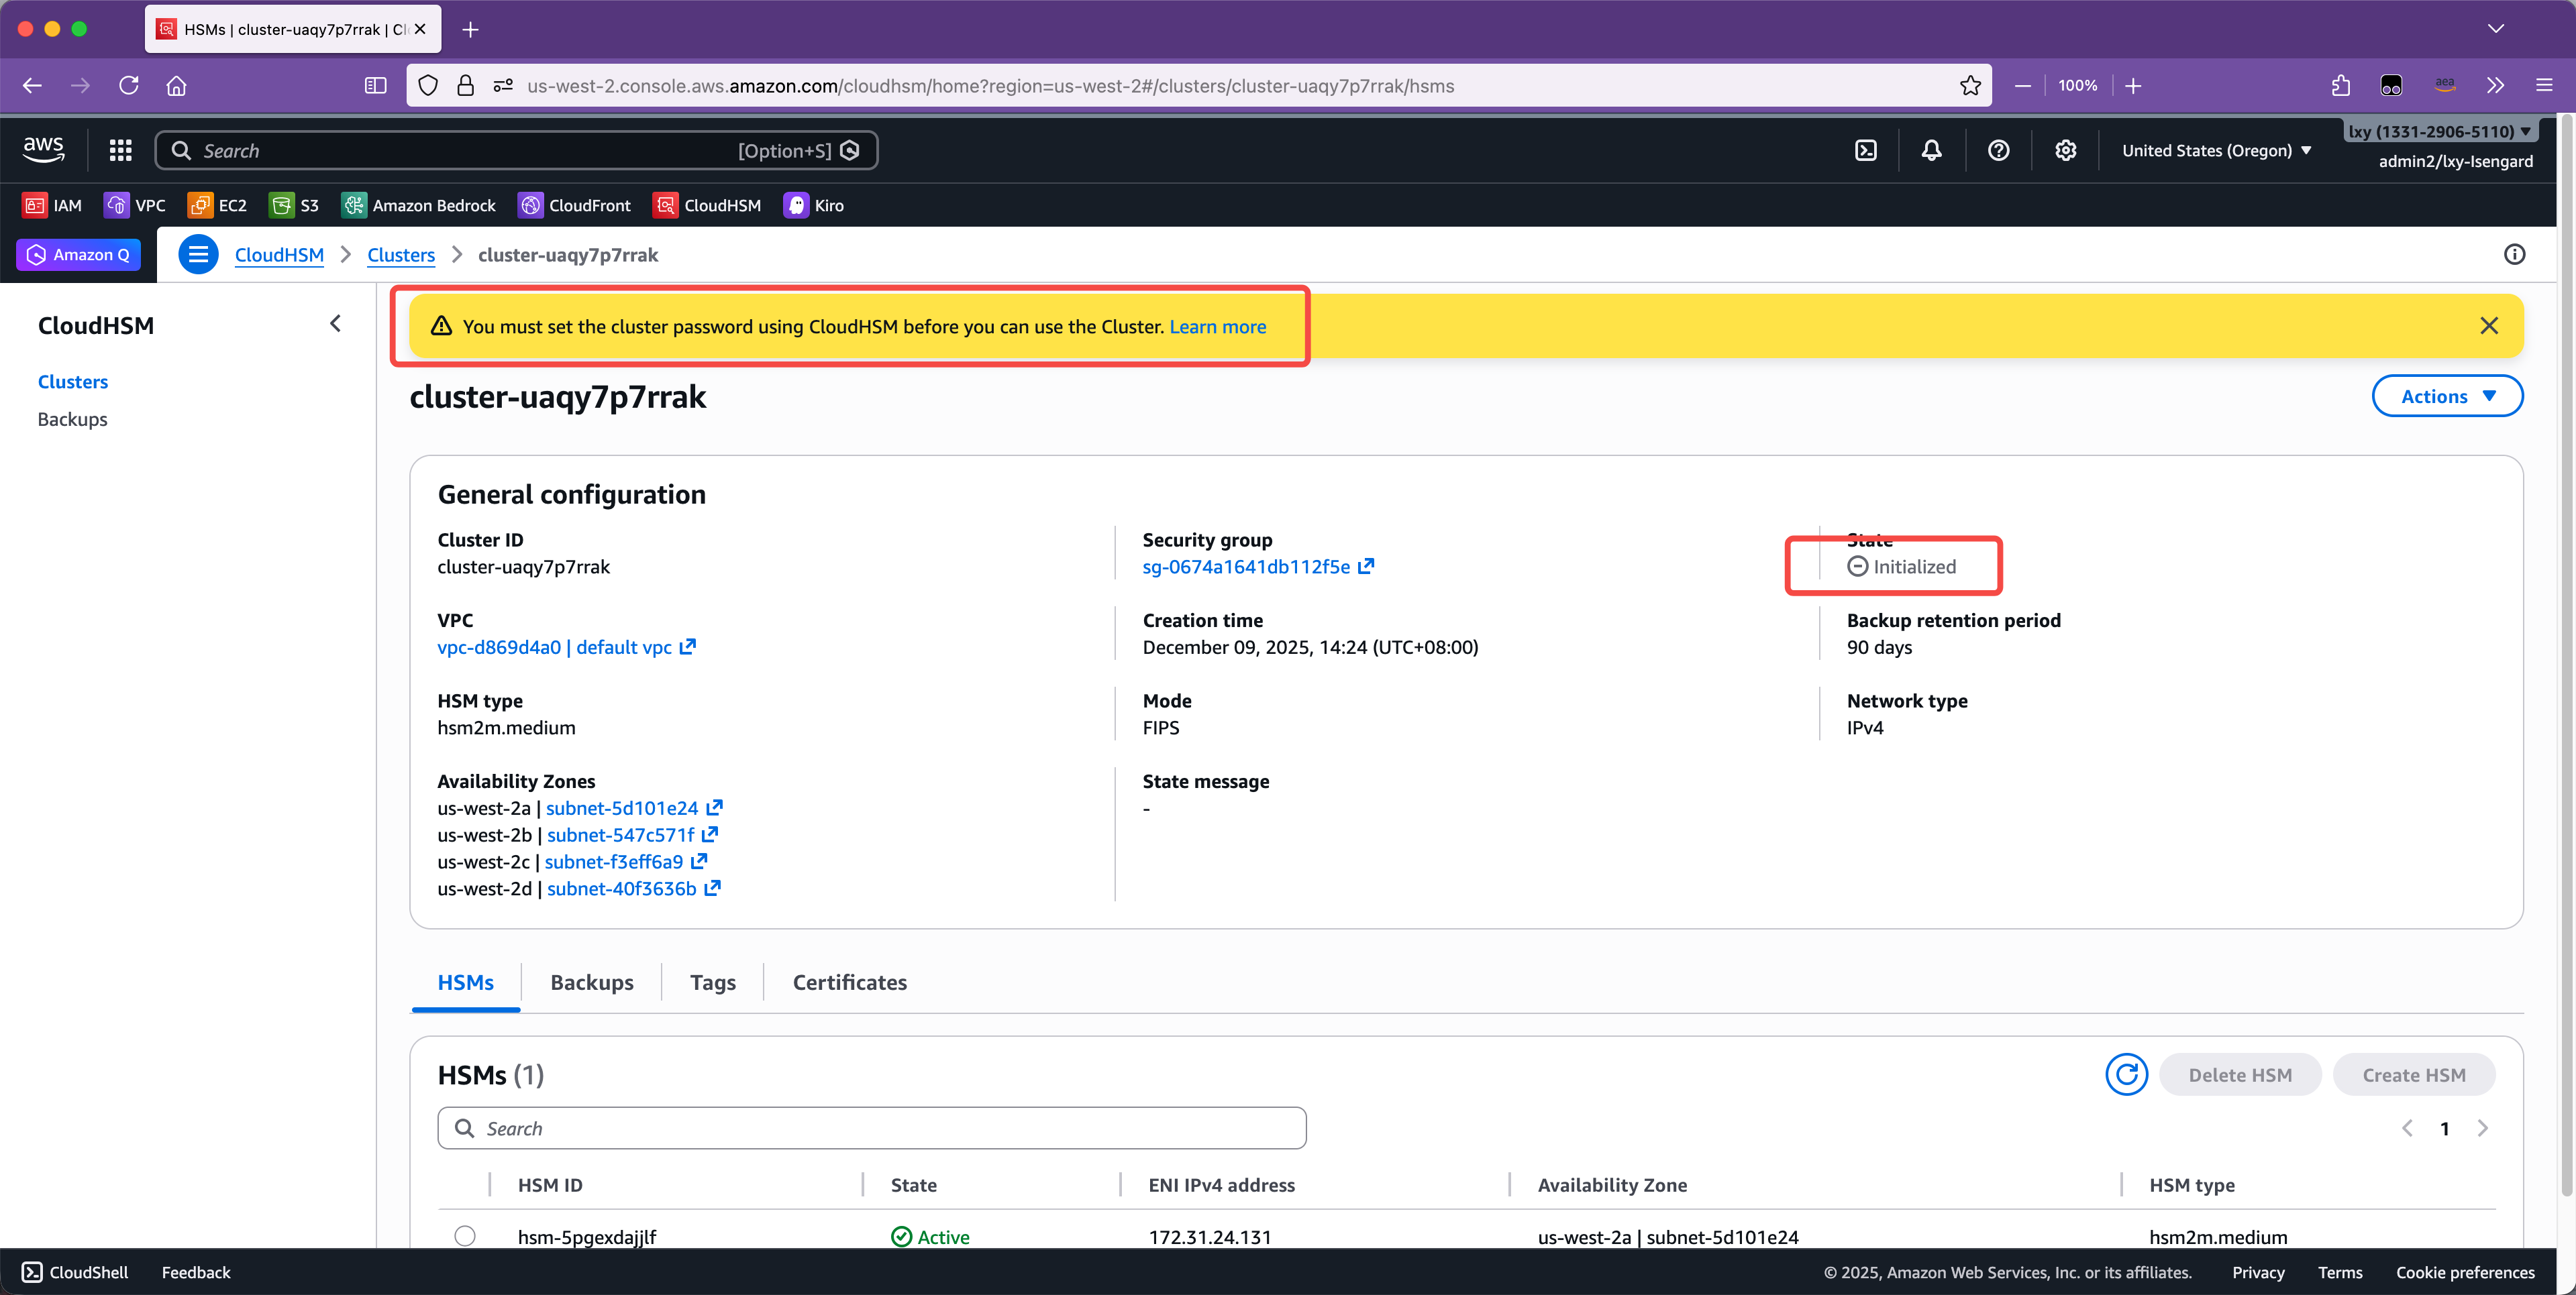Expand the Actions dropdown button

click(2446, 397)
